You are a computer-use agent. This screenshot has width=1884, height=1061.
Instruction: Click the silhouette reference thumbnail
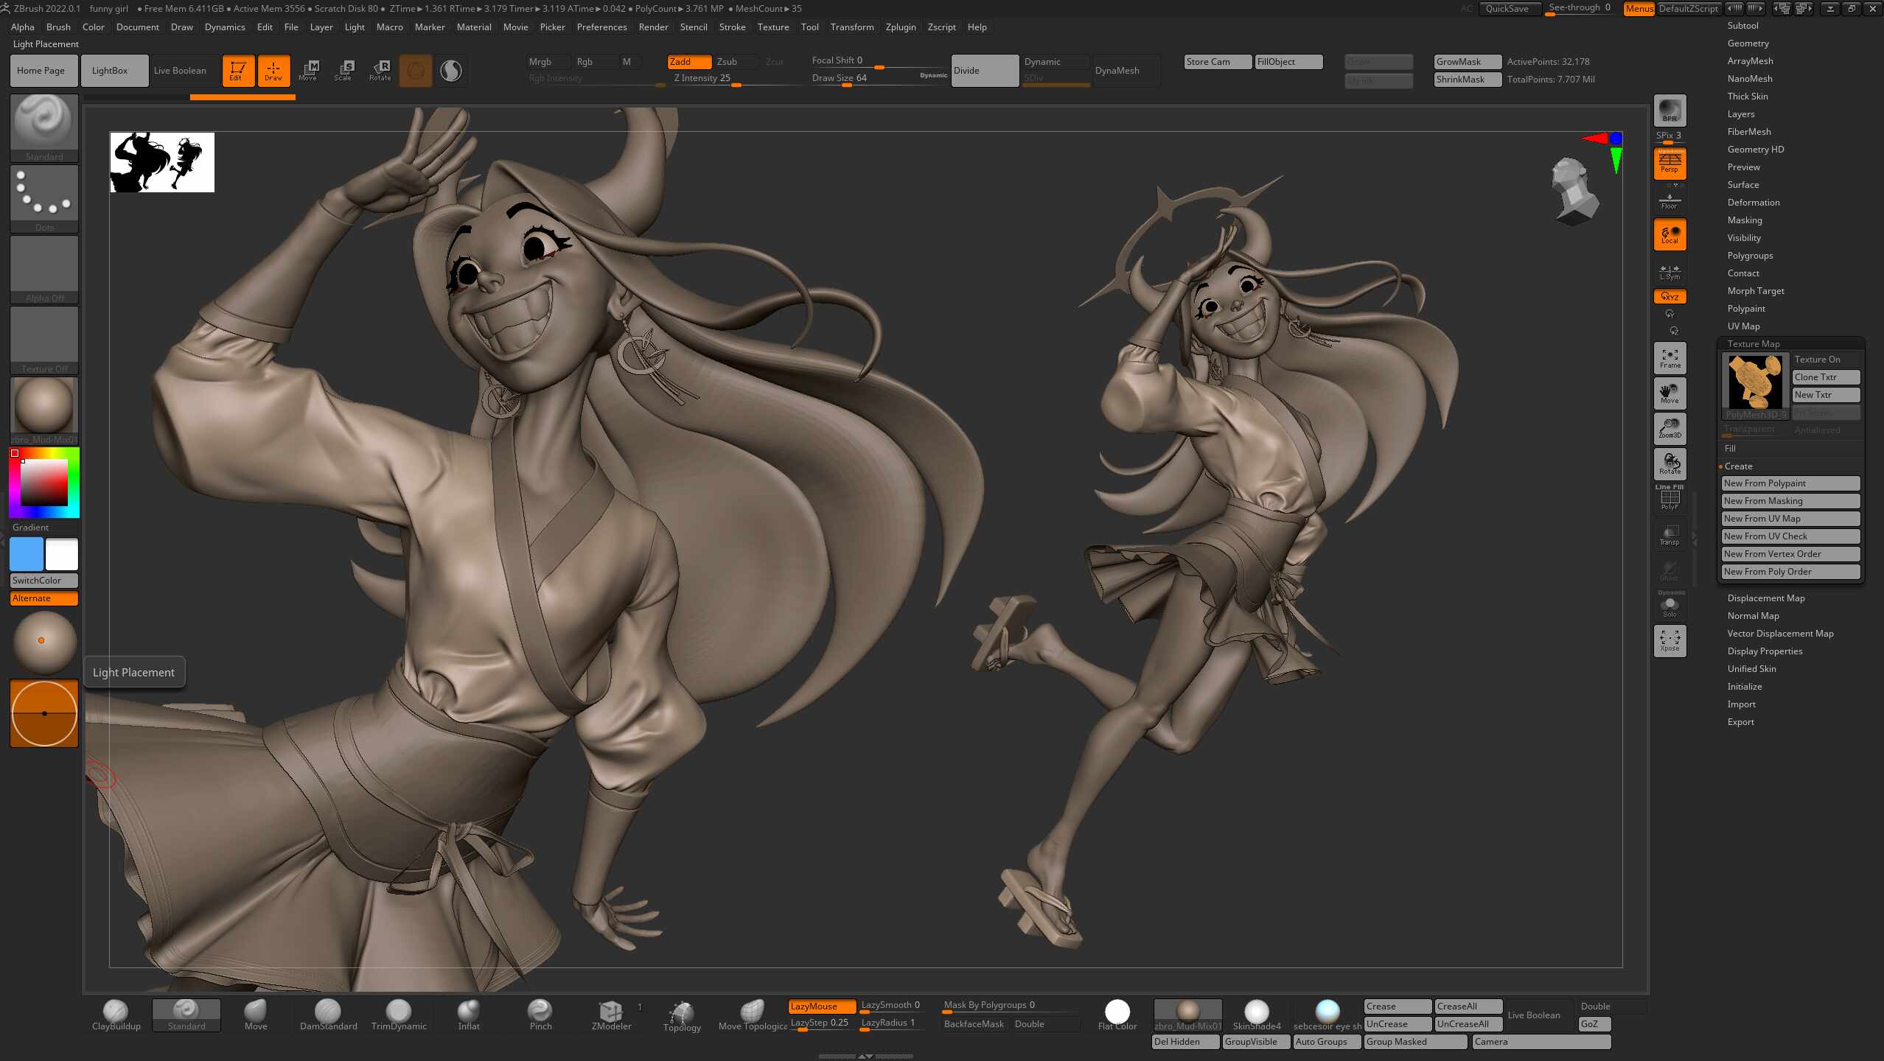[162, 162]
